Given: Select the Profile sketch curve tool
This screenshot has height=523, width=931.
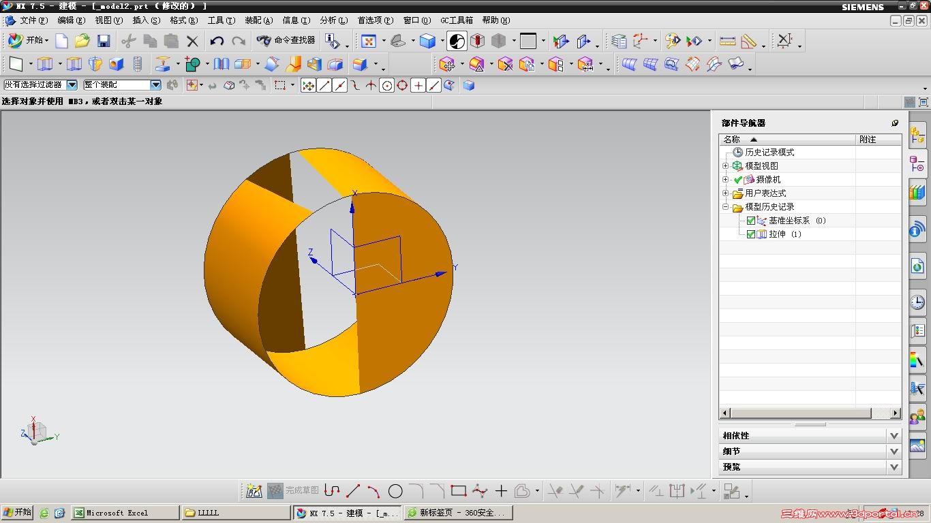Looking at the screenshot, I should click(x=332, y=490).
